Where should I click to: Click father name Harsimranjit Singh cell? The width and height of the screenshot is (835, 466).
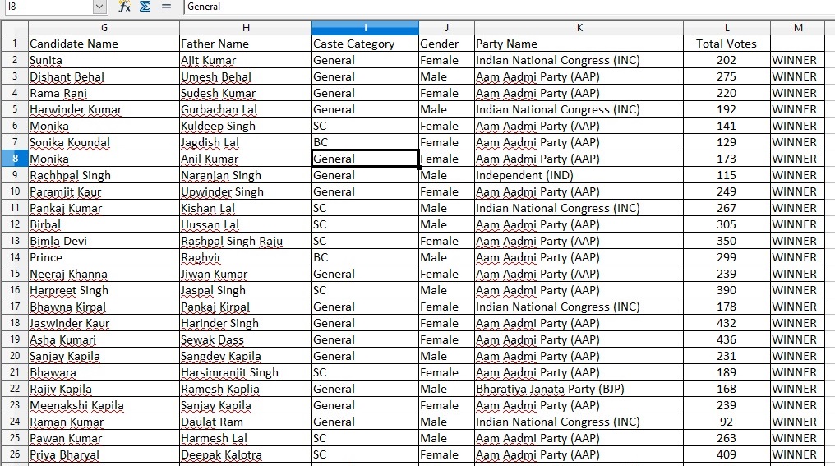pyautogui.click(x=246, y=372)
